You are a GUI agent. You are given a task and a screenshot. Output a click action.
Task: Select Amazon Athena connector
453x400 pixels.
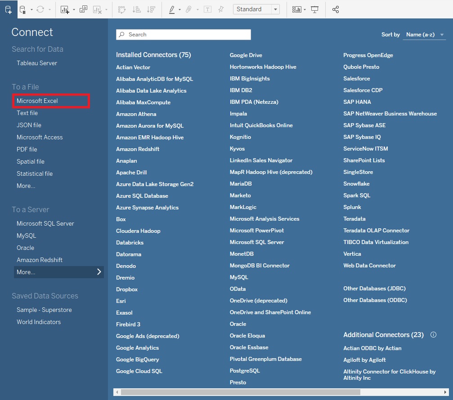coord(136,114)
